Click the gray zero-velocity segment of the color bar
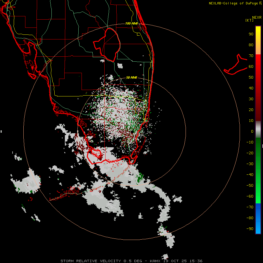The width and height of the screenshot is (263, 263). pyautogui.click(x=258, y=129)
